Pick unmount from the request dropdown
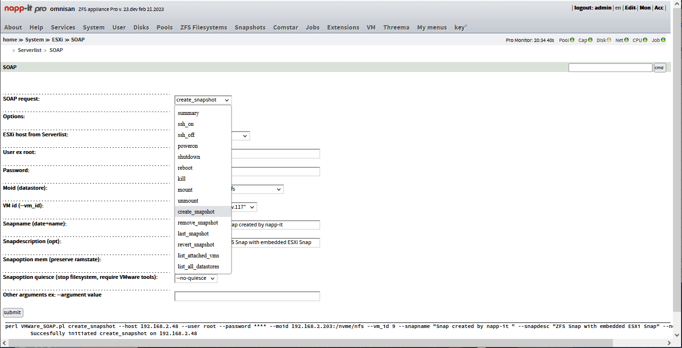The image size is (682, 348). tap(203, 201)
